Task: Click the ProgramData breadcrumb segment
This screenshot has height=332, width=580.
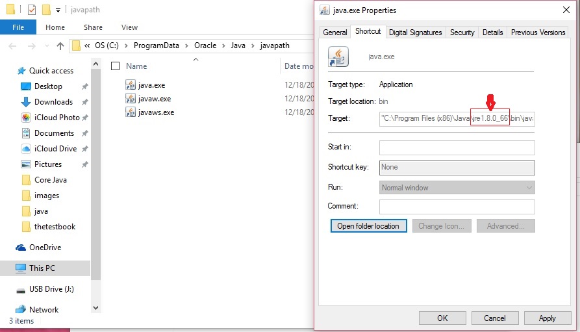Action: pos(157,45)
